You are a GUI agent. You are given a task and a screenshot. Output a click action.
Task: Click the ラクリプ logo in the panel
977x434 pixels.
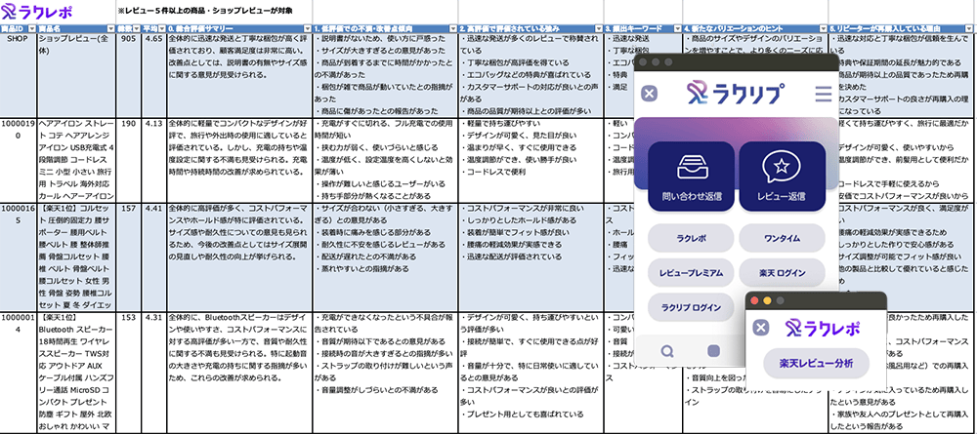coord(737,94)
